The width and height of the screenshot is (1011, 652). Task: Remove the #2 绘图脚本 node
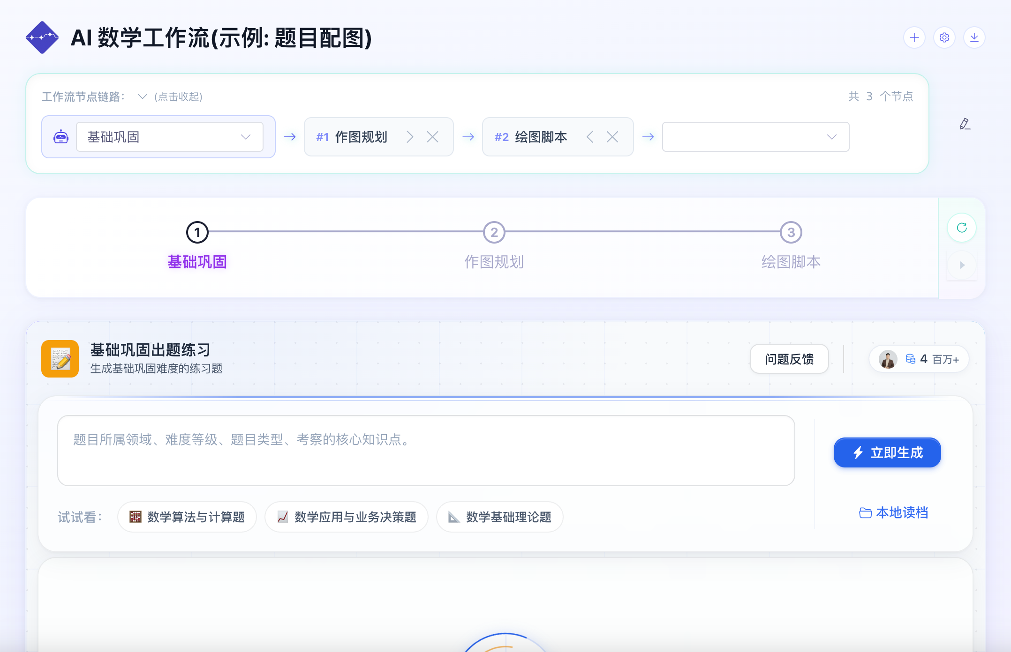[x=612, y=137]
